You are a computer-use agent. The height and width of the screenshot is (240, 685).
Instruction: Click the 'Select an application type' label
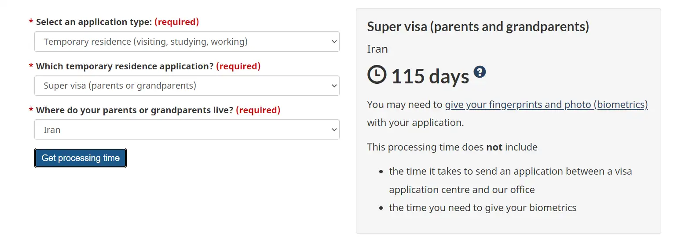94,22
